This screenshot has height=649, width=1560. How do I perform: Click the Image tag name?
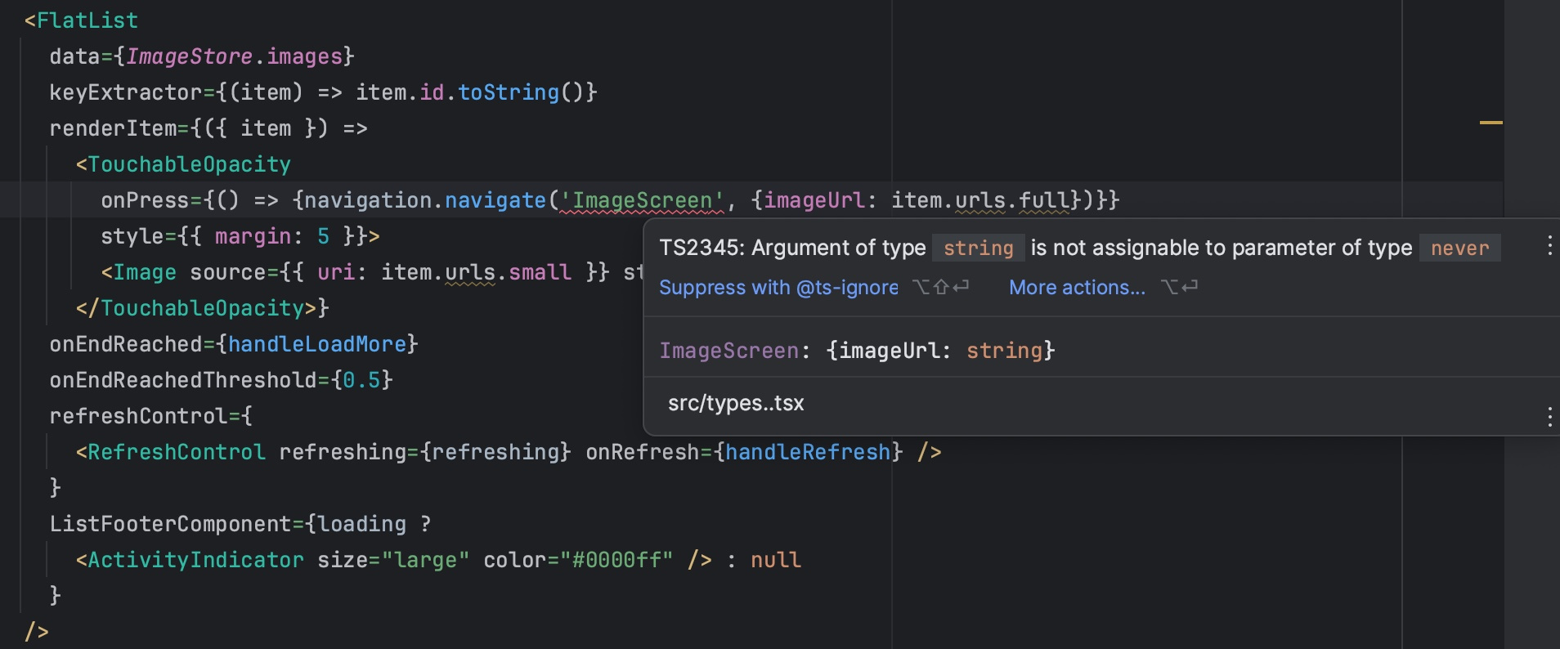(145, 272)
